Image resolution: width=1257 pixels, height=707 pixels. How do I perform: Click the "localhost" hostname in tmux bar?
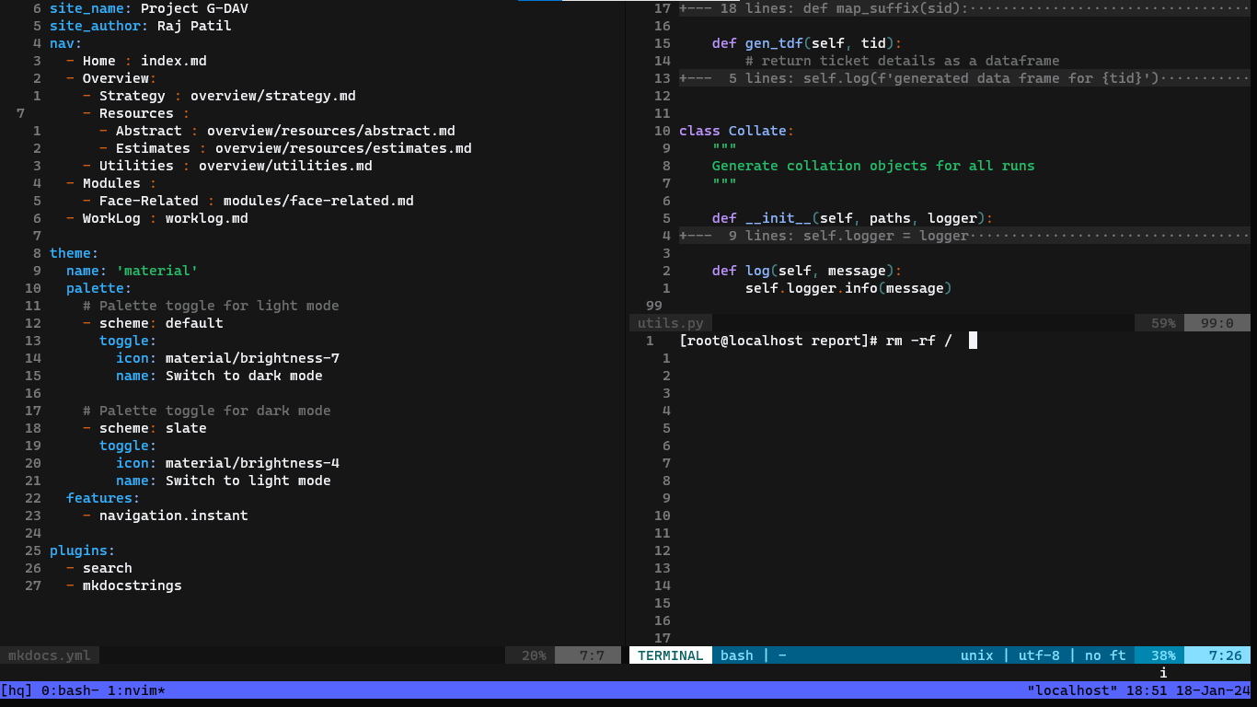pyautogui.click(x=1072, y=690)
